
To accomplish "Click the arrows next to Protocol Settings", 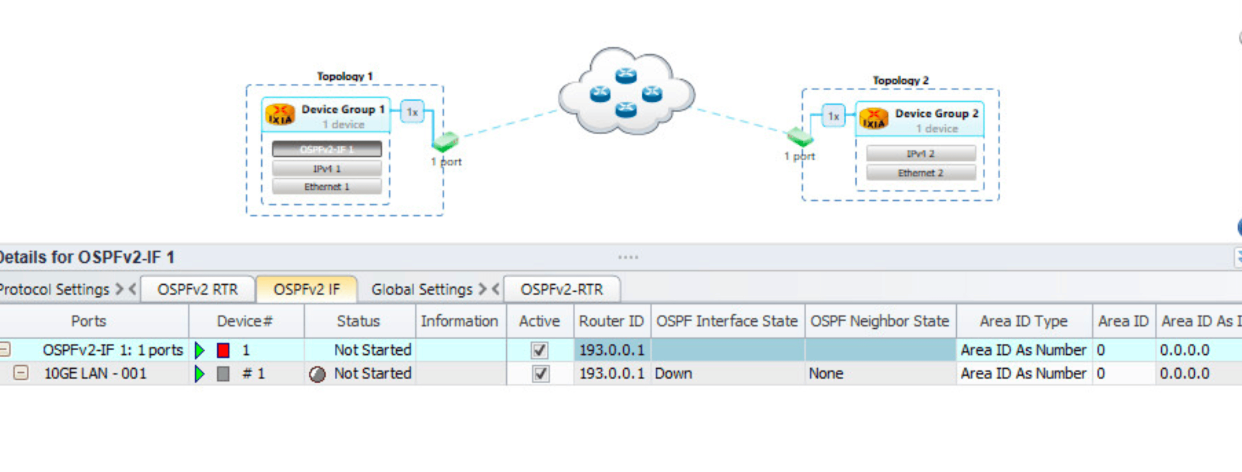I will click(x=126, y=289).
